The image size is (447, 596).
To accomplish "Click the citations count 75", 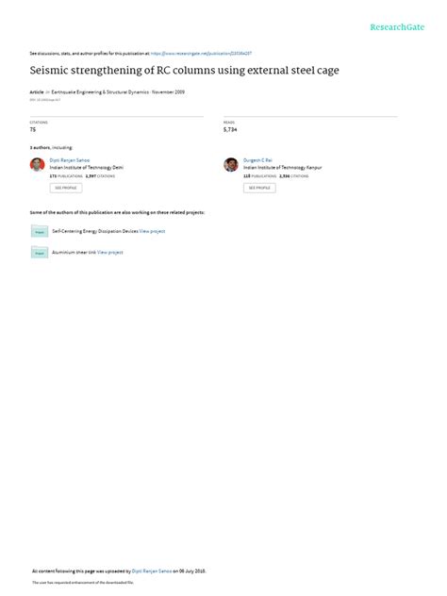I will (x=33, y=129).
